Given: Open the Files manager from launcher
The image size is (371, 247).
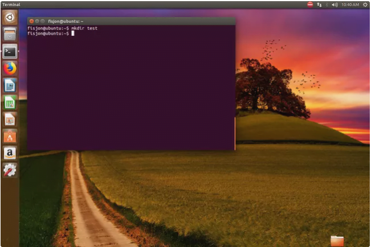Looking at the screenshot, I should click(x=10, y=34).
